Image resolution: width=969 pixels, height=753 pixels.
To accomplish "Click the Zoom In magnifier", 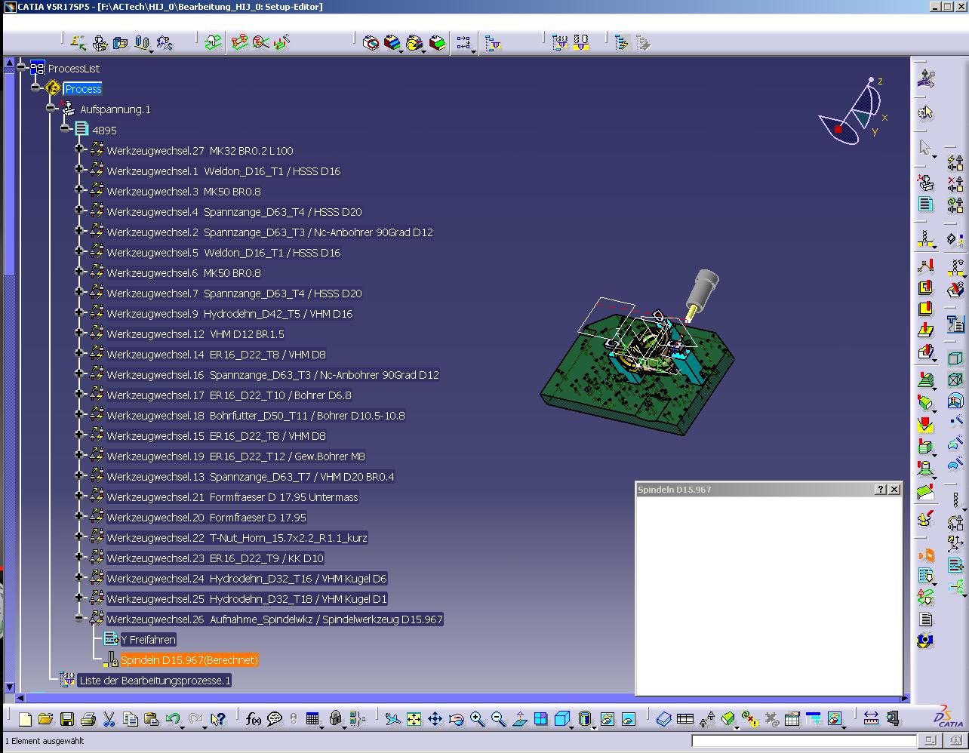I will tap(477, 719).
